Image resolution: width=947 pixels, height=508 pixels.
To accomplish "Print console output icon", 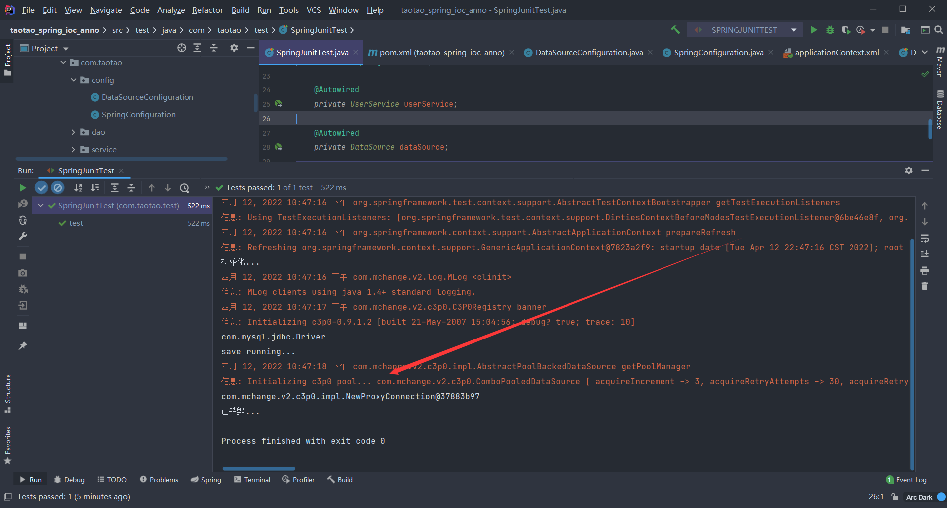I will (x=925, y=270).
